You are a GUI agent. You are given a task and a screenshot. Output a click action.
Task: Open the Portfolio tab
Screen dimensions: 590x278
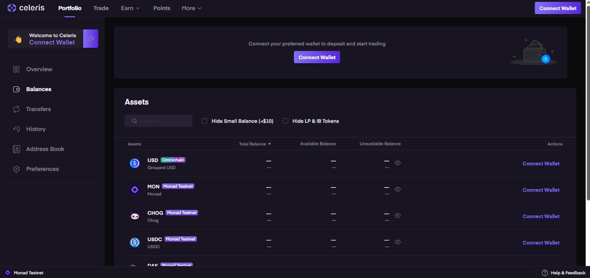coord(70,8)
